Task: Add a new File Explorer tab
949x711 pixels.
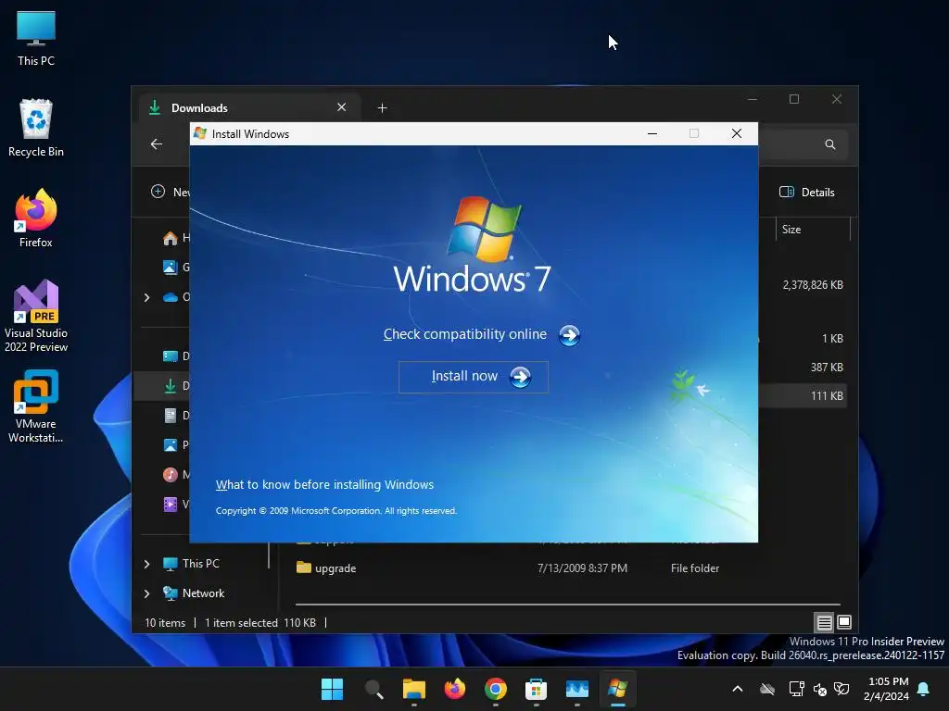Action: [382, 107]
